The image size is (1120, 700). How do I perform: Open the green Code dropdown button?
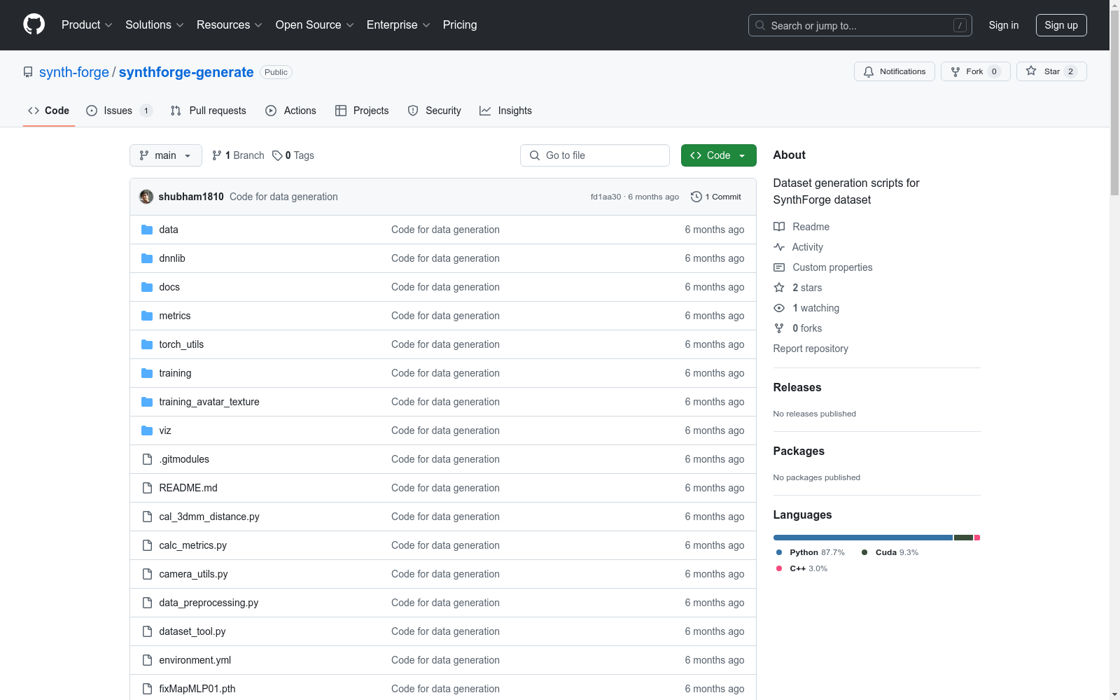718,155
